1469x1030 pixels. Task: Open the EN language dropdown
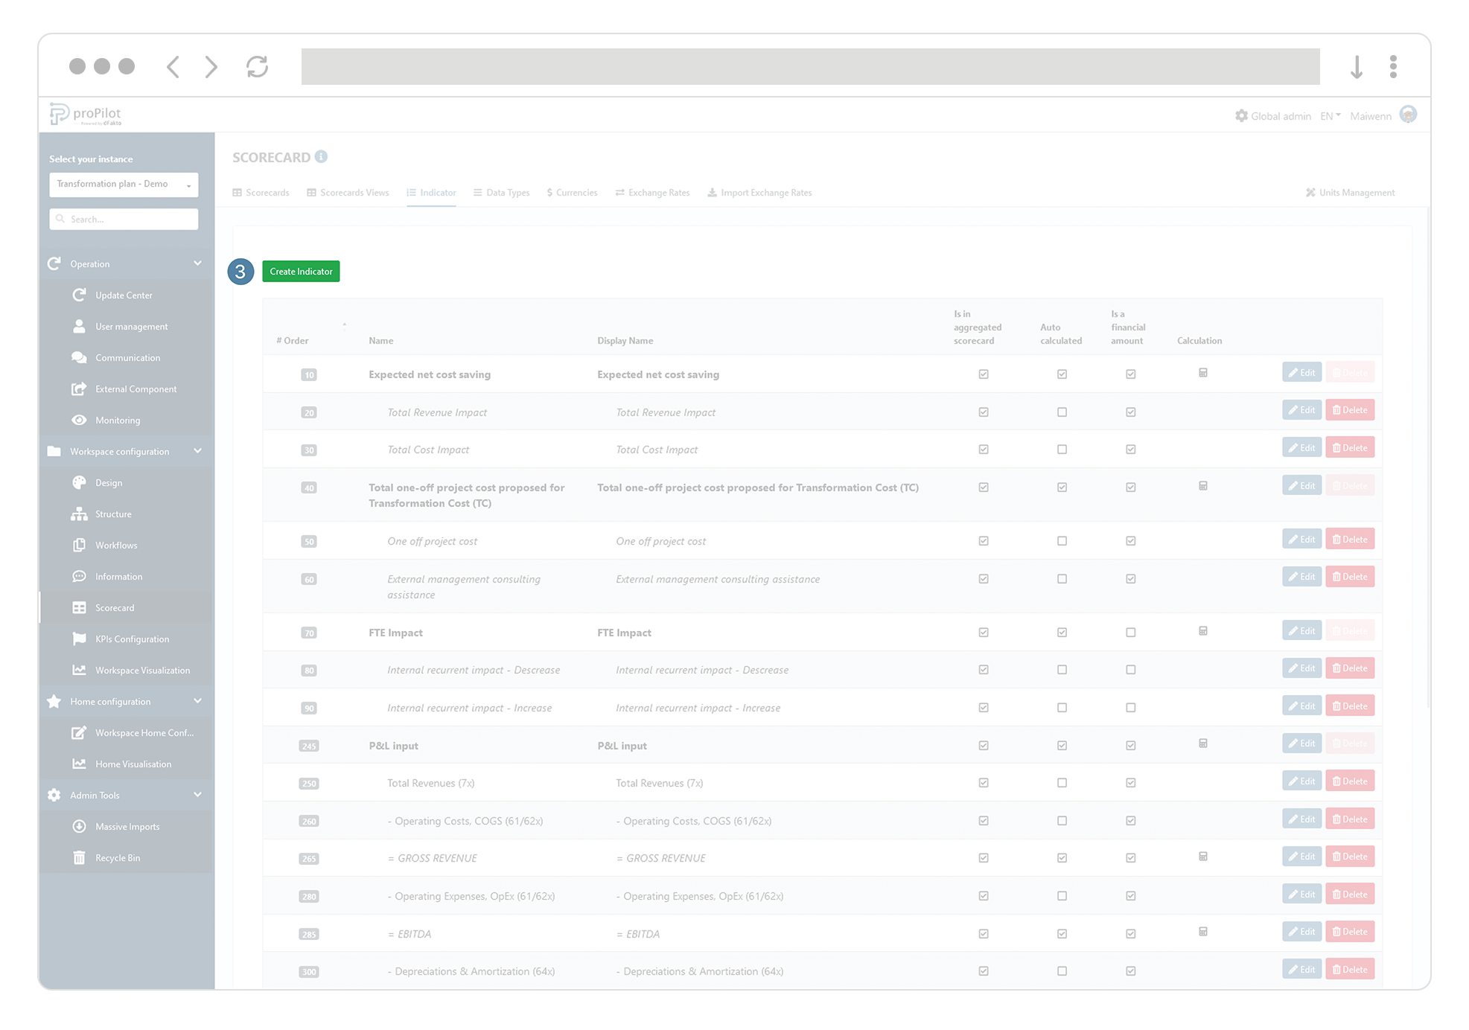(1330, 115)
